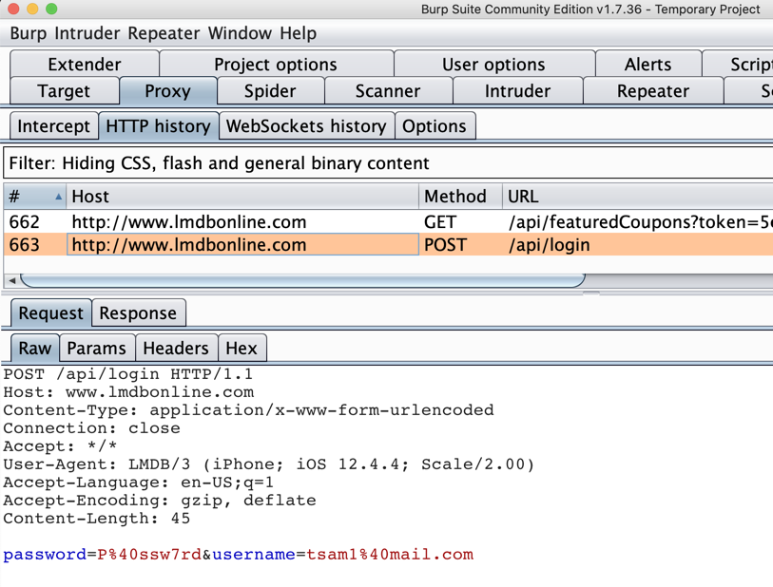This screenshot has width=773, height=587.
Task: Show the Response tab
Action: coord(138,313)
